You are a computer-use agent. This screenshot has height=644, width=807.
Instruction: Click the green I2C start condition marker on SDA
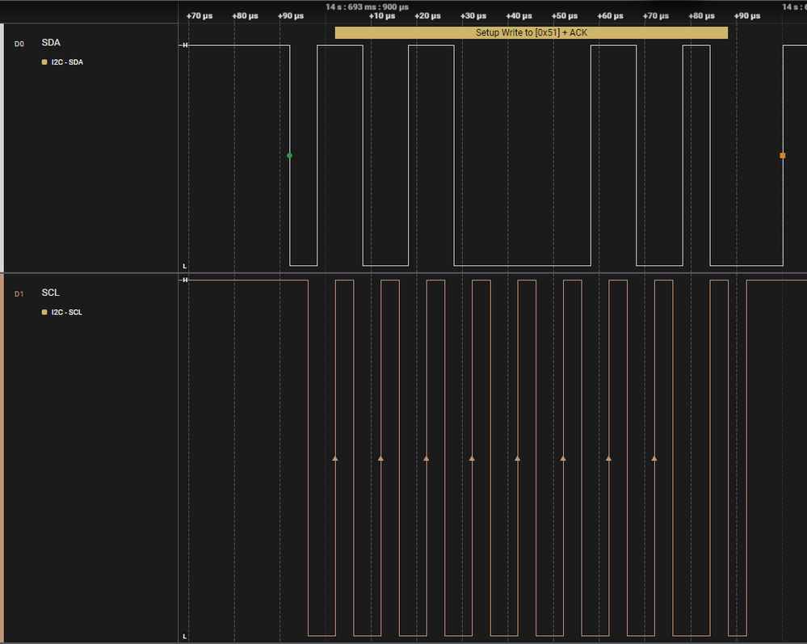click(x=289, y=155)
